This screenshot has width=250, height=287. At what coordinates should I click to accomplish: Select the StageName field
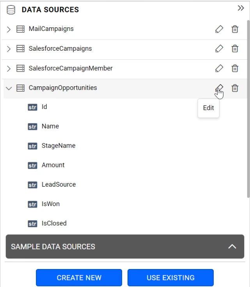point(58,146)
